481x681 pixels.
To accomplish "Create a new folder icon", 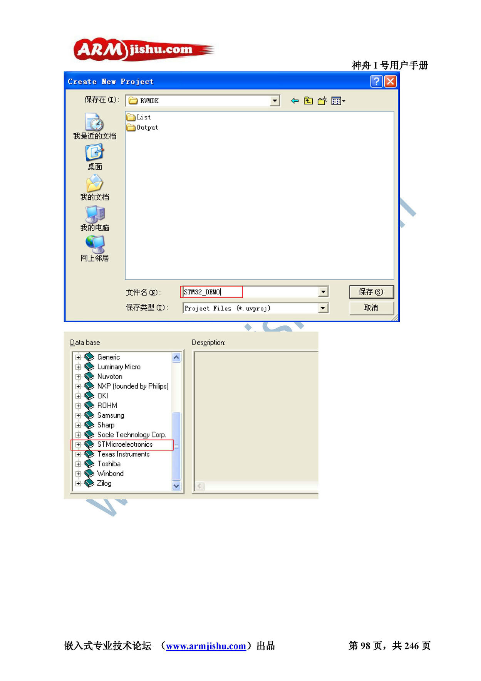I will point(322,101).
